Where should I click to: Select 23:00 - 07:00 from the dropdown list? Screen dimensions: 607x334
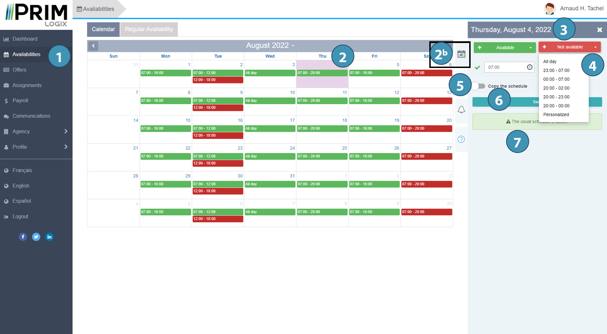click(556, 70)
